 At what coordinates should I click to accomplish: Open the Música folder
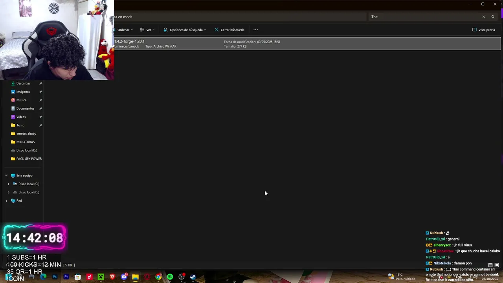21,100
